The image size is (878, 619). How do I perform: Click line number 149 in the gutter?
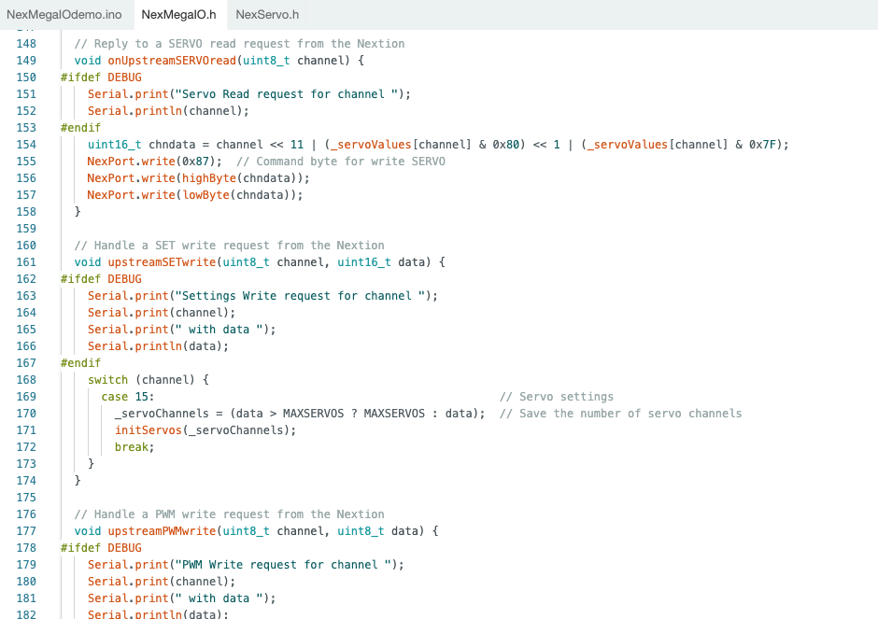[27, 61]
